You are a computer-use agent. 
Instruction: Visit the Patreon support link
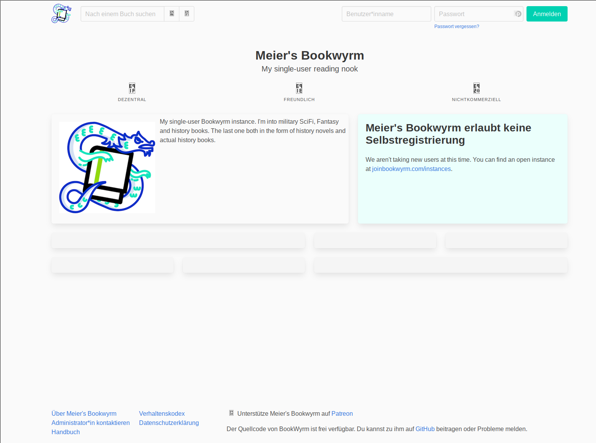click(x=342, y=413)
